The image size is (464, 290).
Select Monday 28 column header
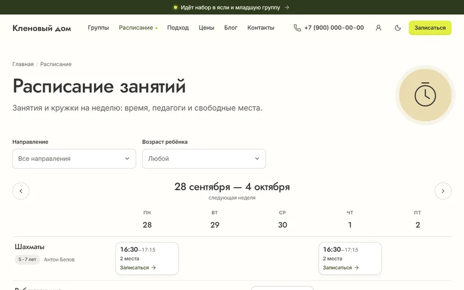[147, 219]
